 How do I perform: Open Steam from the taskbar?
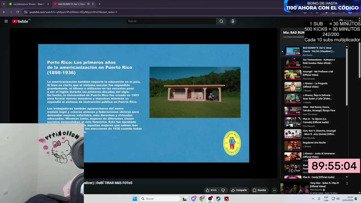pyautogui.click(x=218, y=199)
